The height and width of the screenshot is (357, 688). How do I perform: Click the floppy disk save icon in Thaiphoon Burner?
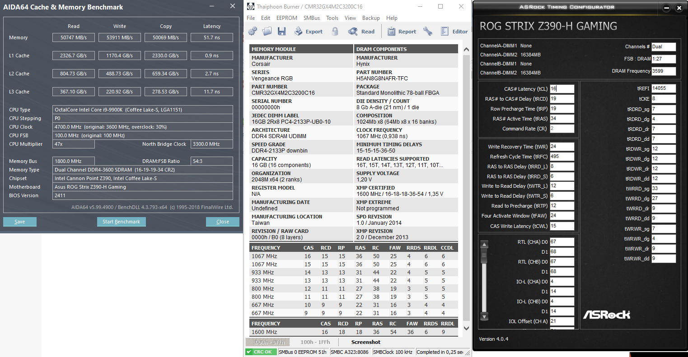point(282,31)
